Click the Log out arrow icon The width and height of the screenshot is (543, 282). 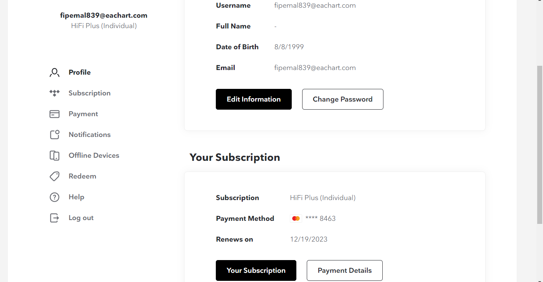[54, 218]
